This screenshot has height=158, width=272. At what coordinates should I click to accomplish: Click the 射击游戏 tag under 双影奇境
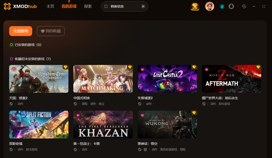click(x=32, y=149)
